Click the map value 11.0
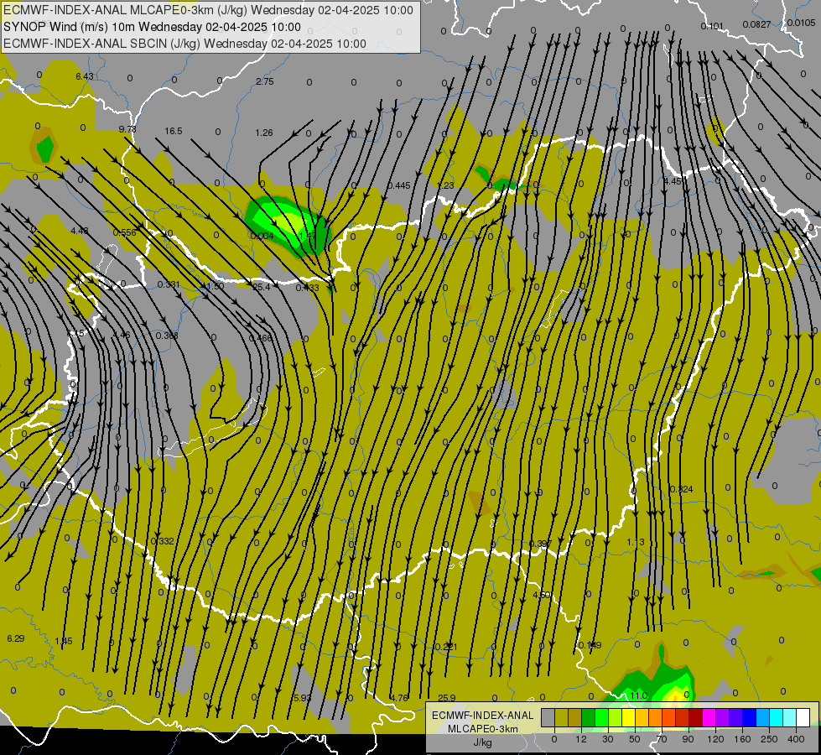Screen dimensions: 821x755 coord(639,695)
